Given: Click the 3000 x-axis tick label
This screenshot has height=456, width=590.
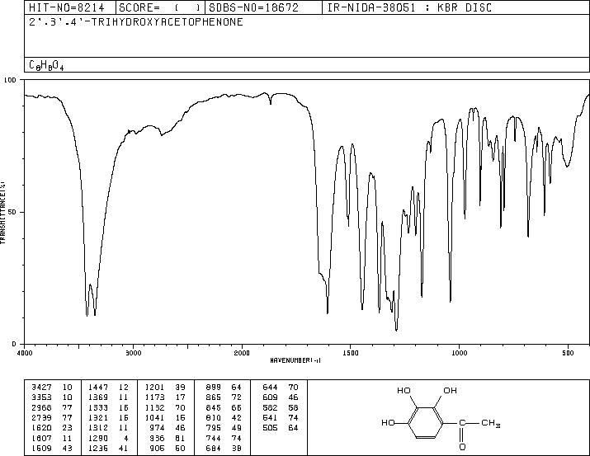Looking at the screenshot, I should [x=133, y=353].
